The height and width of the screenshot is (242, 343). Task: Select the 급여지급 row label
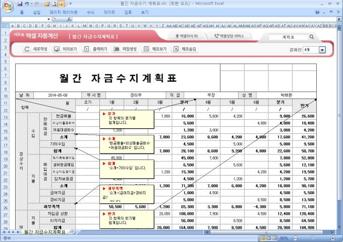point(58,193)
